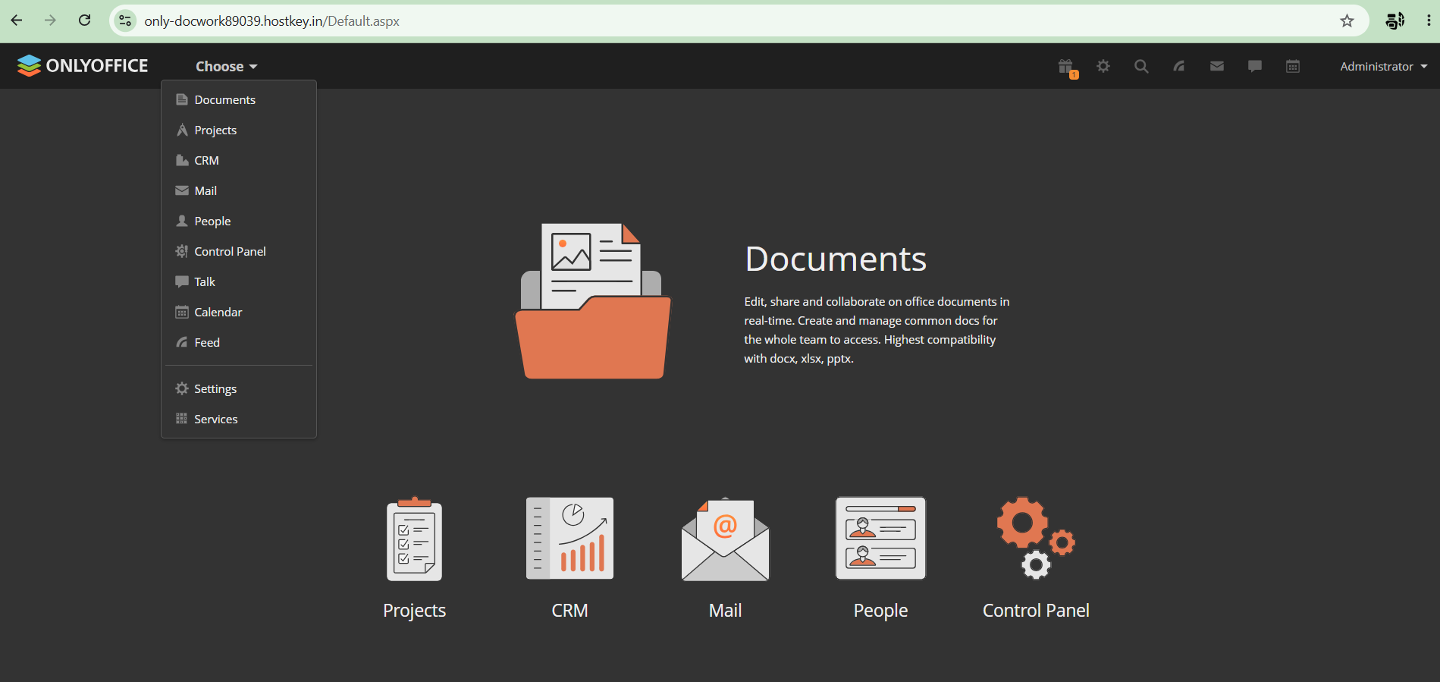Select People in the Choose menu
Image resolution: width=1440 pixels, height=682 pixels.
pyautogui.click(x=239, y=221)
